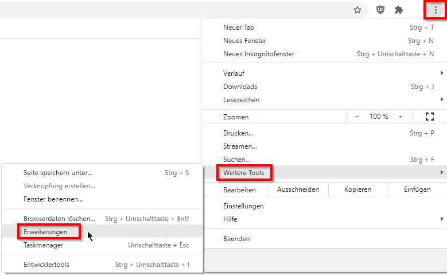Click the bookmark star icon

click(x=357, y=10)
